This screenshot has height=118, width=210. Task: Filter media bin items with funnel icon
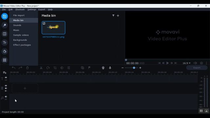click(x=113, y=16)
